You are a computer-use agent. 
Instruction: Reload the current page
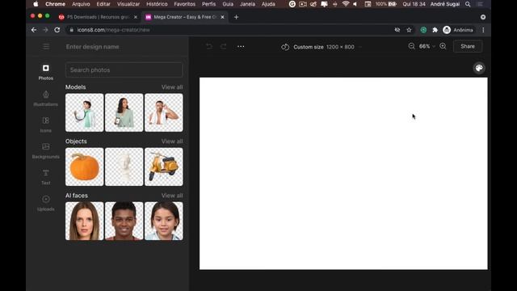(x=57, y=30)
